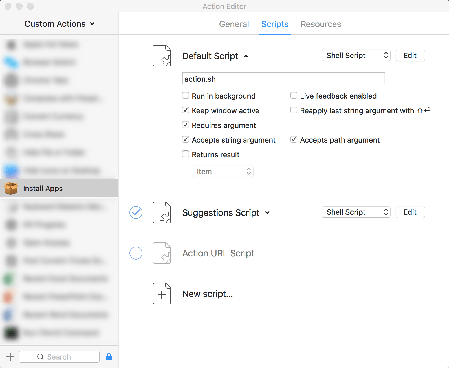Image resolution: width=449 pixels, height=368 pixels.
Task: Toggle Accepts path argument checkbox
Action: pos(294,139)
